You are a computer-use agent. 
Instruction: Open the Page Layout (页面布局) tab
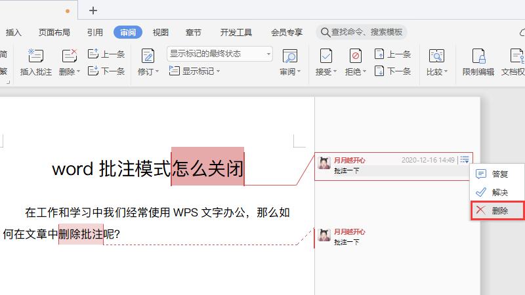pos(54,32)
